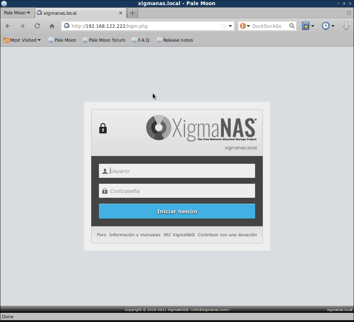
Task: Click xigmanas.local text in footer
Action: tap(340, 310)
